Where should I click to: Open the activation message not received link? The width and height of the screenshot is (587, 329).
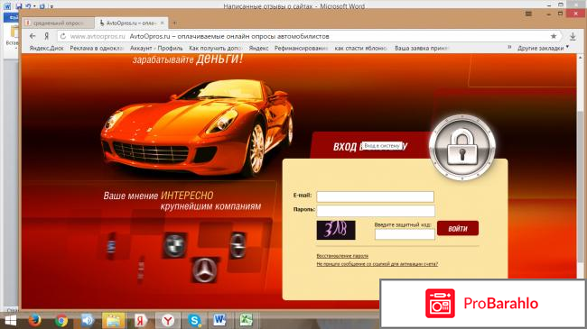(x=377, y=264)
